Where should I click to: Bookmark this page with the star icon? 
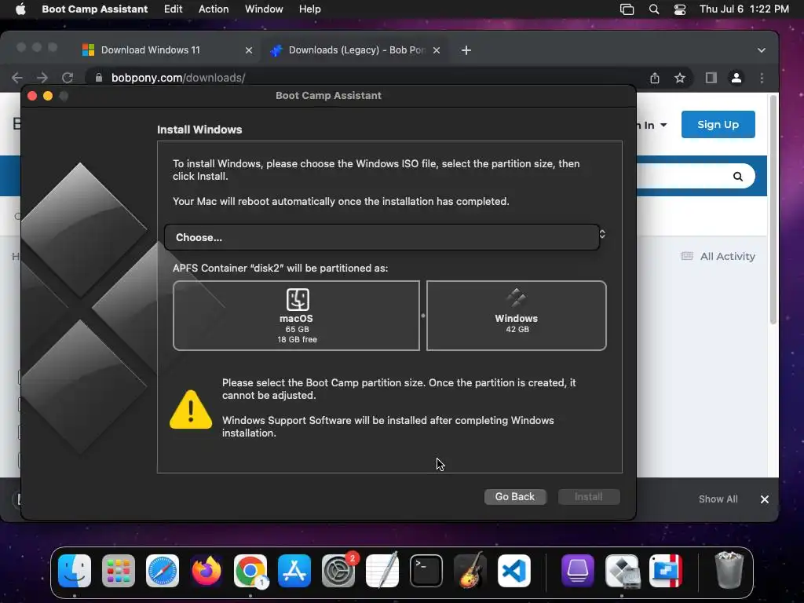click(x=680, y=78)
